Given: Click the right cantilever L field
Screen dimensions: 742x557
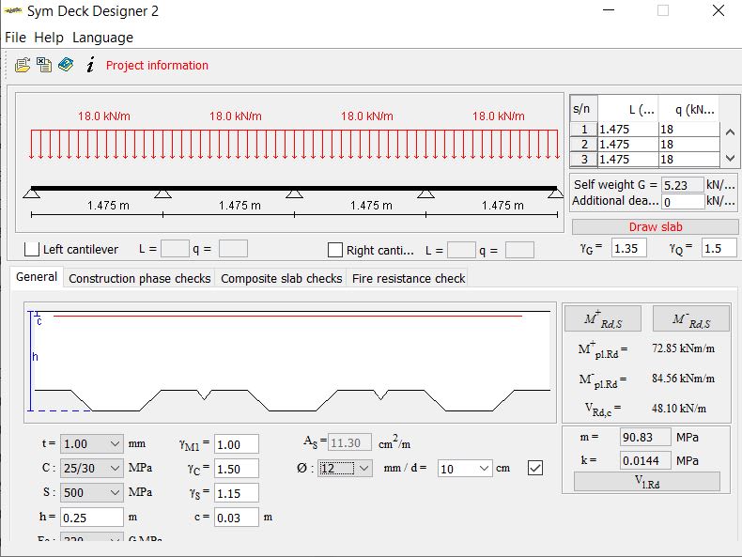Looking at the screenshot, I should [x=461, y=250].
